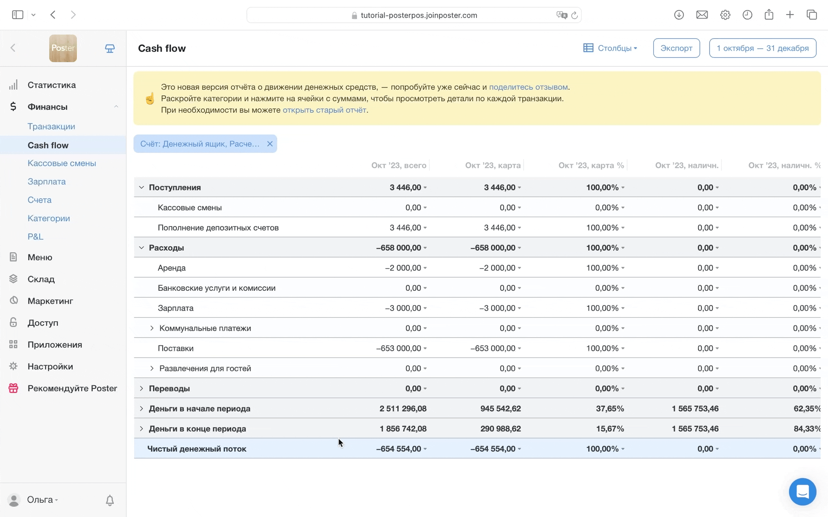Click the POS terminal icon beside the Poster logo
Image resolution: width=828 pixels, height=517 pixels.
pyautogui.click(x=110, y=49)
